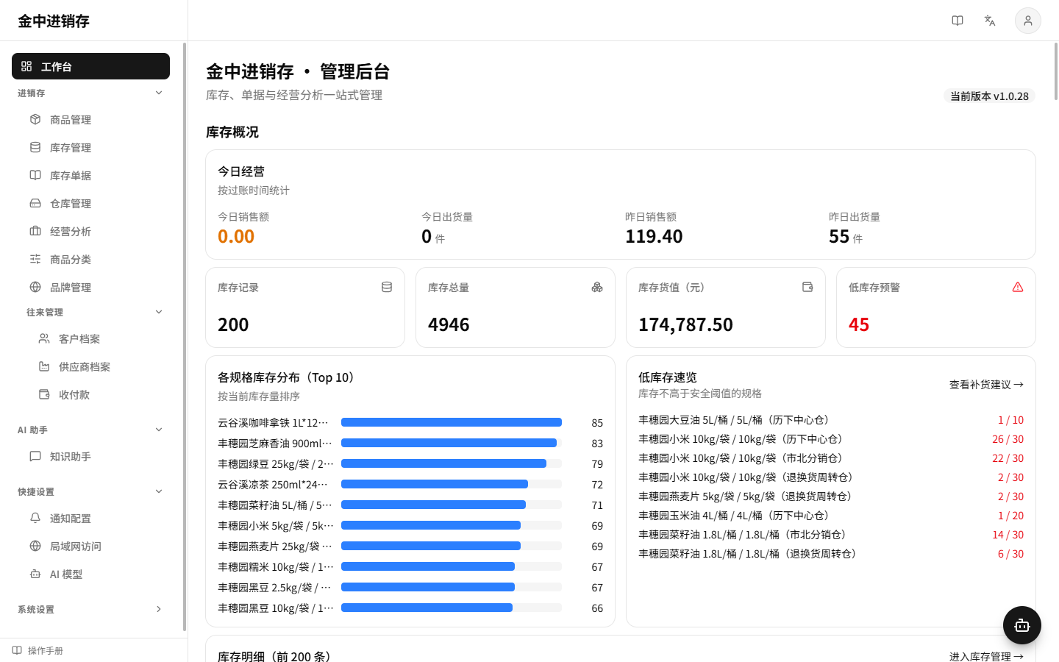The image size is (1059, 662).
Task: Select row 丰穗园燕麦片 5kg/袋 (退换货周转仓)
Action: [x=831, y=496]
